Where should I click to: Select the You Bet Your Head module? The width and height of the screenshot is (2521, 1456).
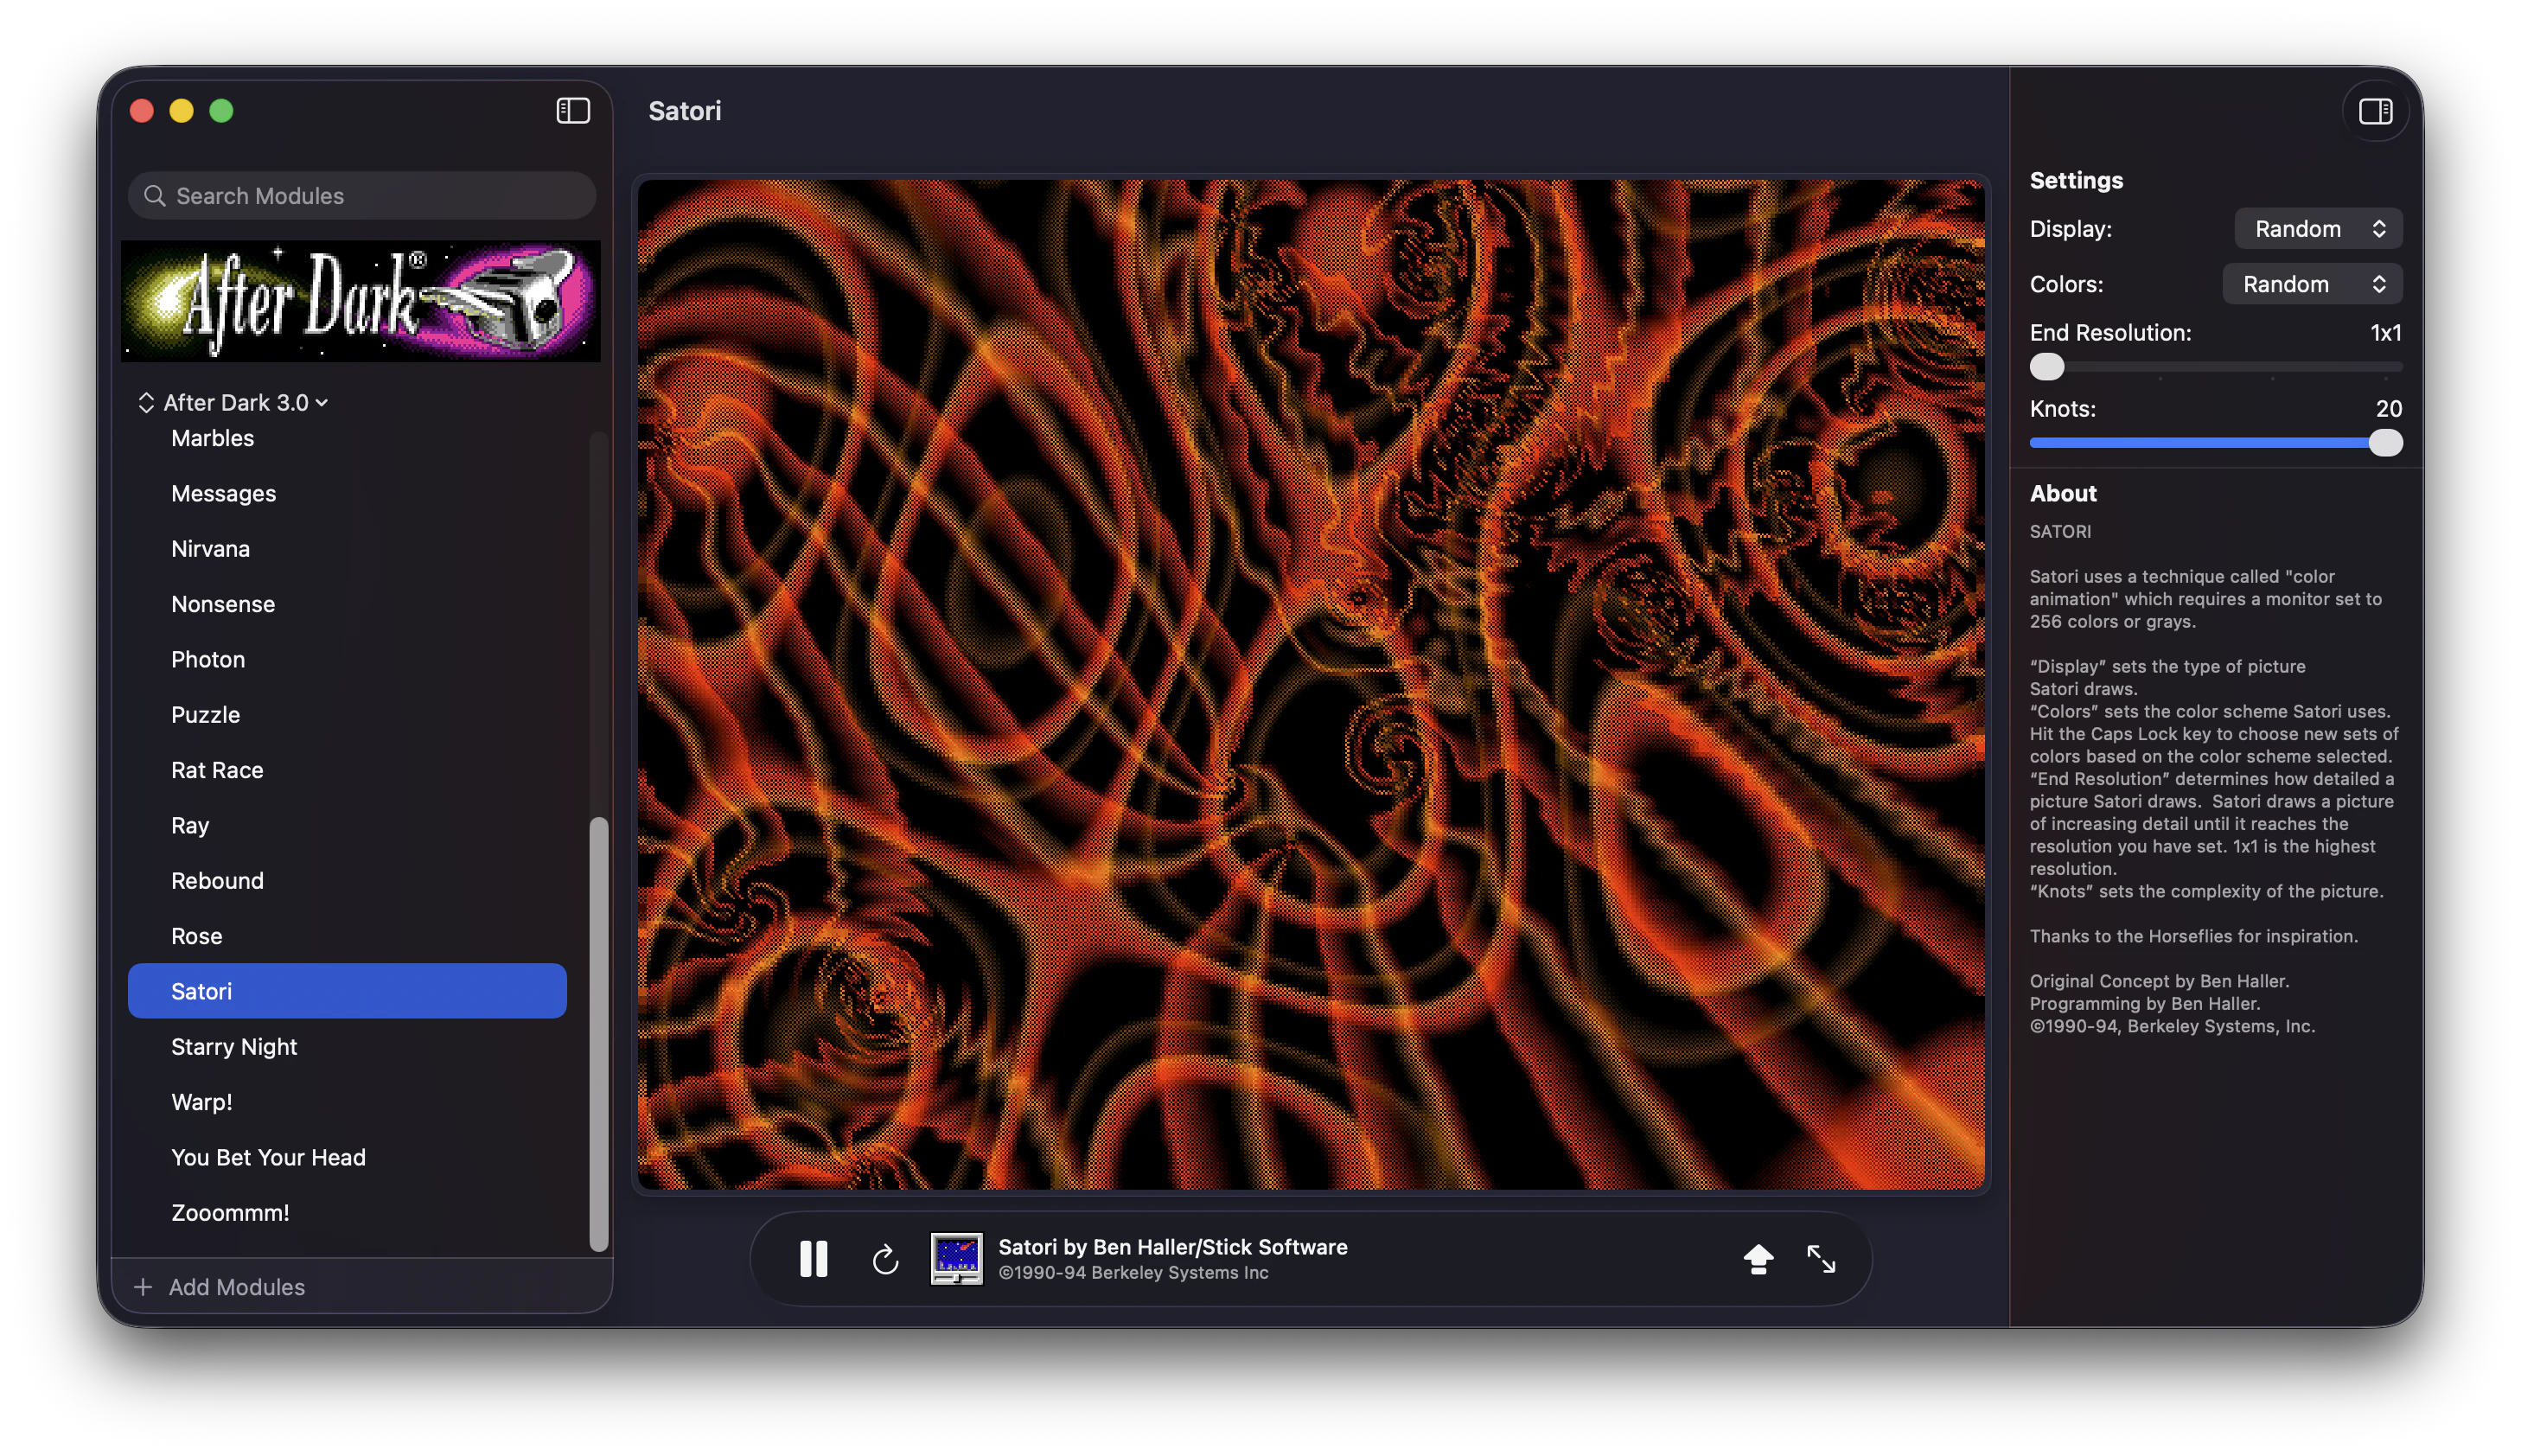[x=347, y=1157]
